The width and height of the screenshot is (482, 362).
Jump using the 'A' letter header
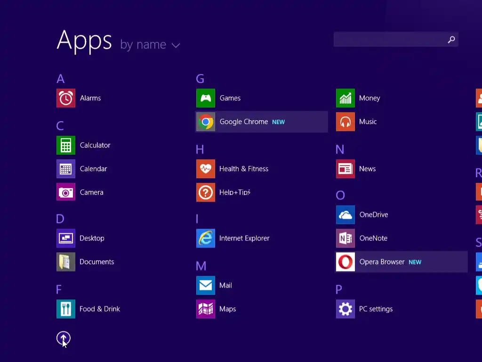pyautogui.click(x=61, y=79)
